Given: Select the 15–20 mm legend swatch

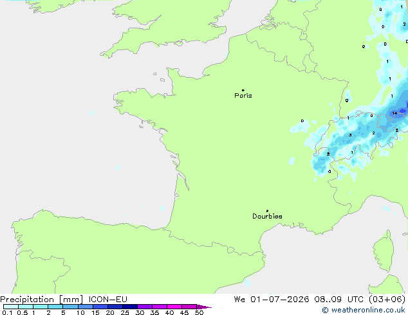Looking at the screenshot, I should click(100, 307).
